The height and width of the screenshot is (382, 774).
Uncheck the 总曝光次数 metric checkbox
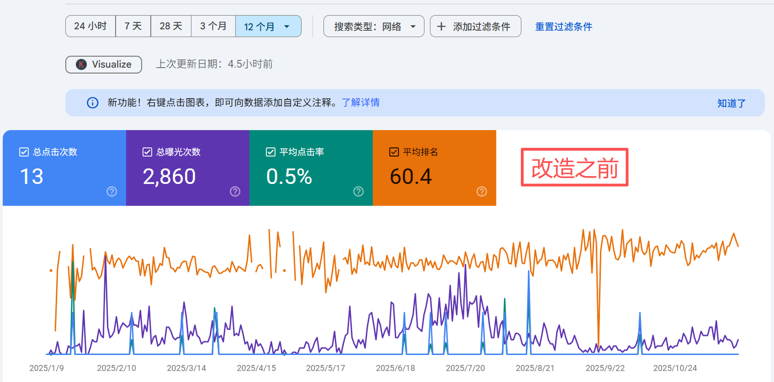pyautogui.click(x=148, y=152)
